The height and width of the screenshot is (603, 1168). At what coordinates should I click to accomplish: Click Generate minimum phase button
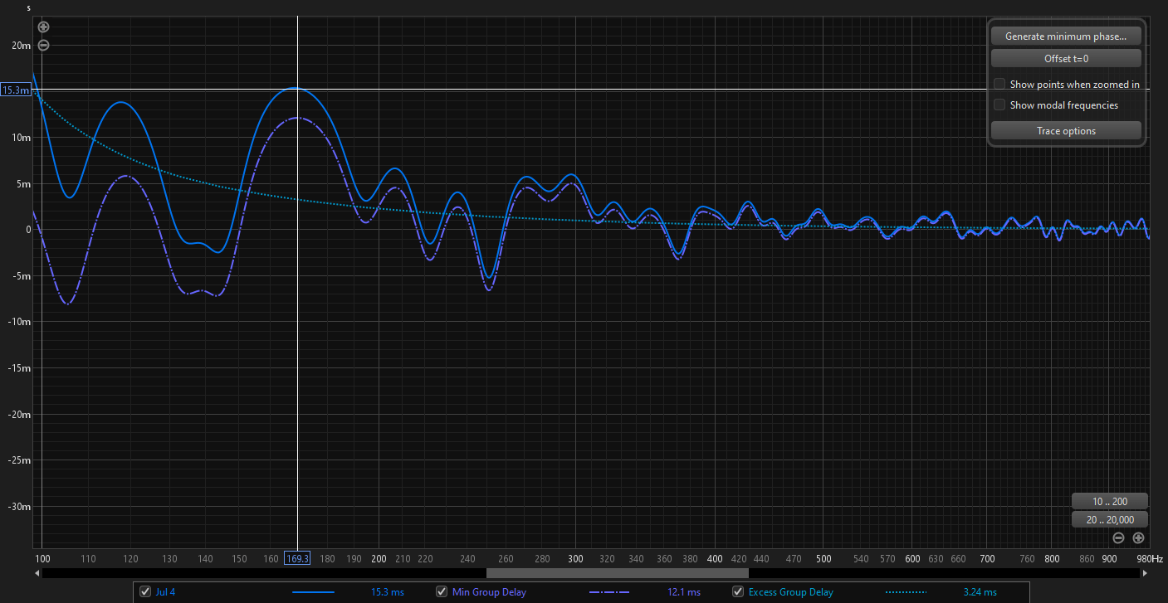[1066, 36]
